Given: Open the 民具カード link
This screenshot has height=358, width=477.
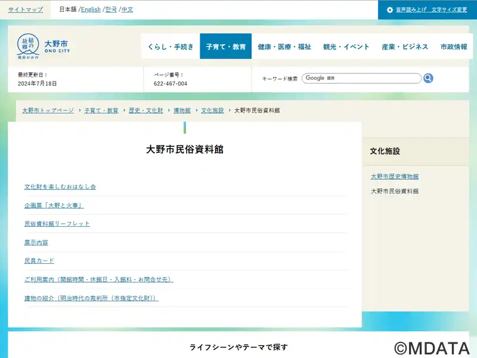Looking at the screenshot, I should (x=39, y=261).
